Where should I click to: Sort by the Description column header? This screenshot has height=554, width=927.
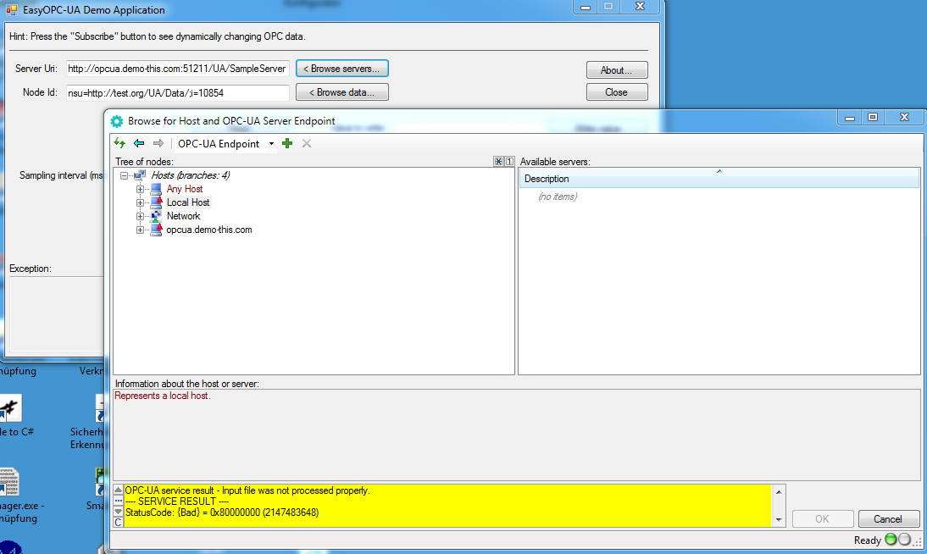(719, 179)
